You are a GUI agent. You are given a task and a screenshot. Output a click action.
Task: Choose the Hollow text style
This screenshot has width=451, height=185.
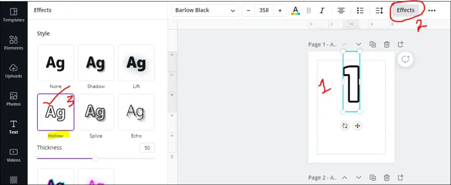(x=55, y=112)
